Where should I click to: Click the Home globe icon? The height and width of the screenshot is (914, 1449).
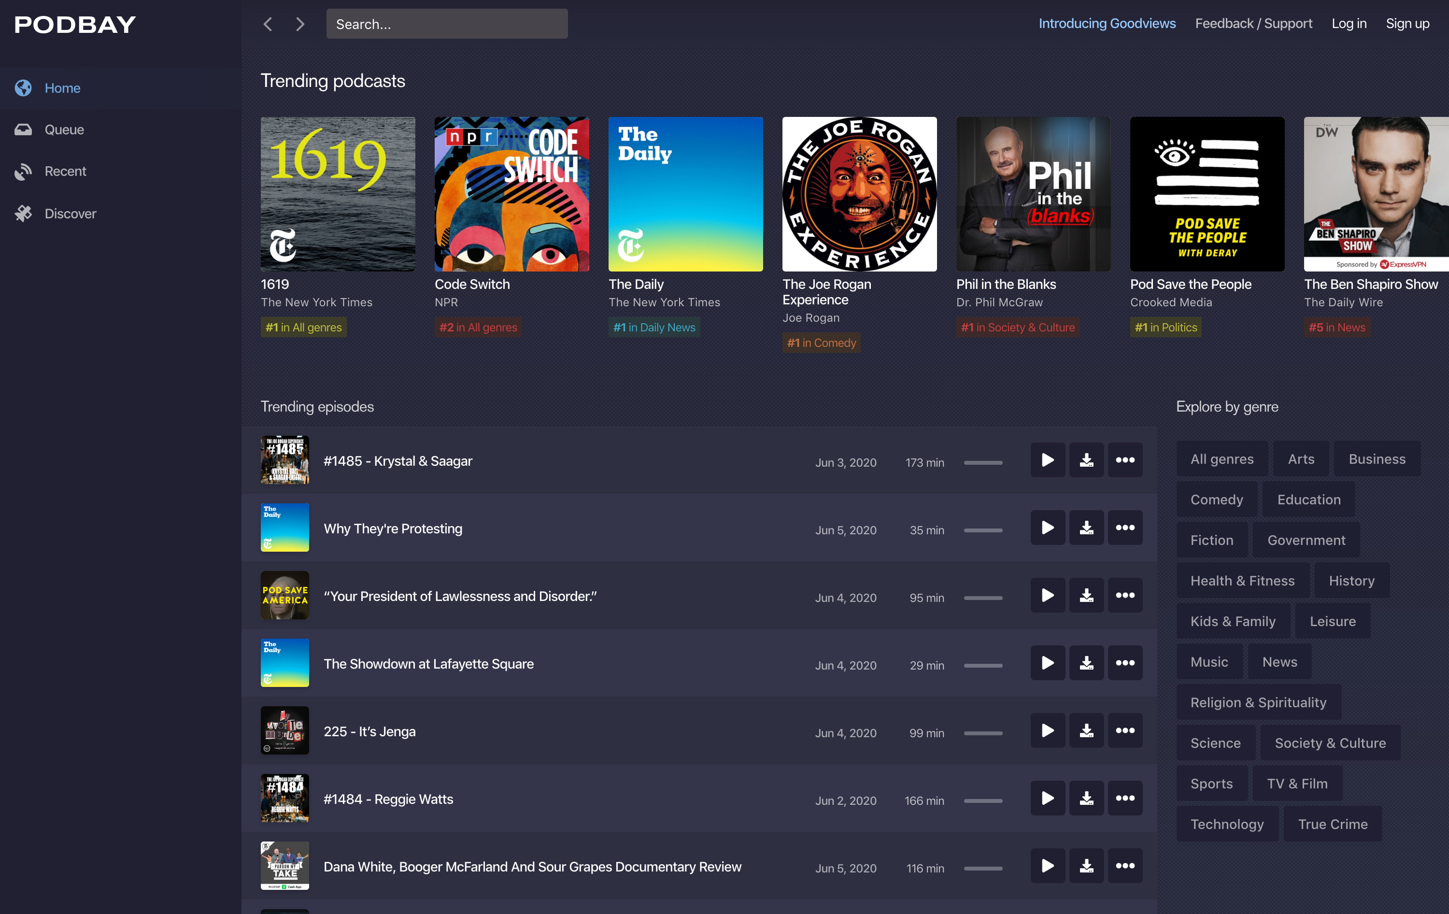[23, 88]
